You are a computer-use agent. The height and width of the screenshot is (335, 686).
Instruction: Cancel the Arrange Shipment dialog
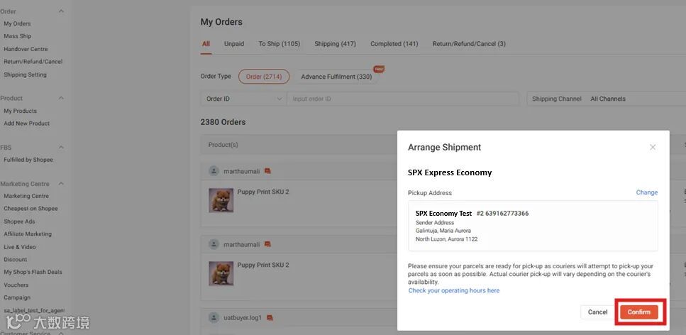[x=597, y=312]
